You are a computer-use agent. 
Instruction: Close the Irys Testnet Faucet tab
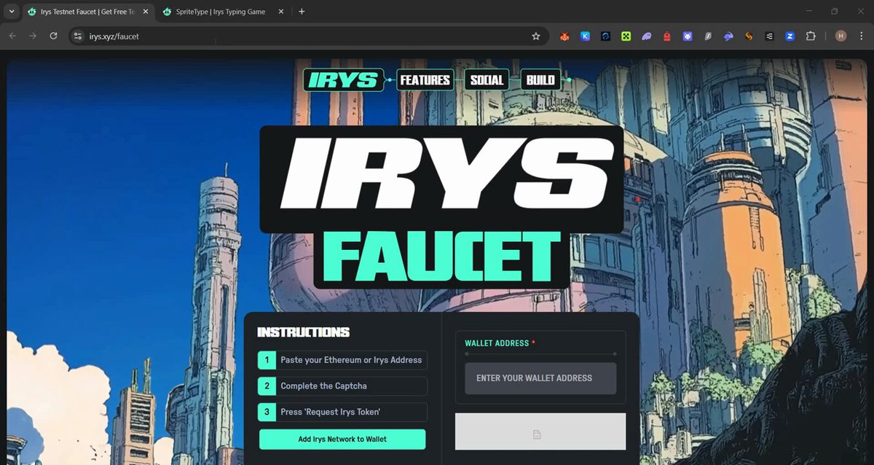(145, 12)
